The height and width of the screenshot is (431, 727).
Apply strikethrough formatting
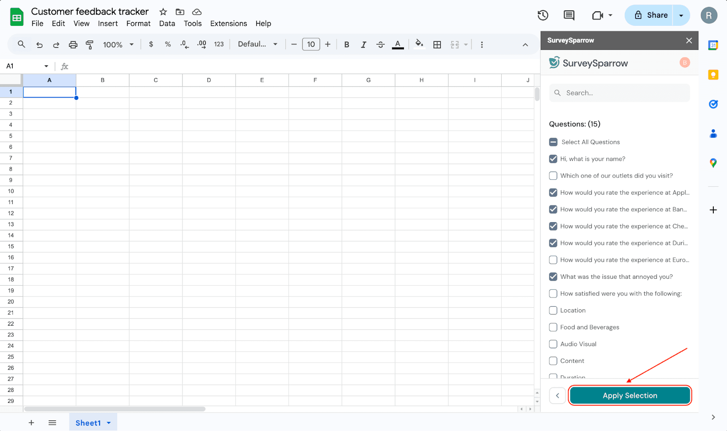tap(380, 45)
